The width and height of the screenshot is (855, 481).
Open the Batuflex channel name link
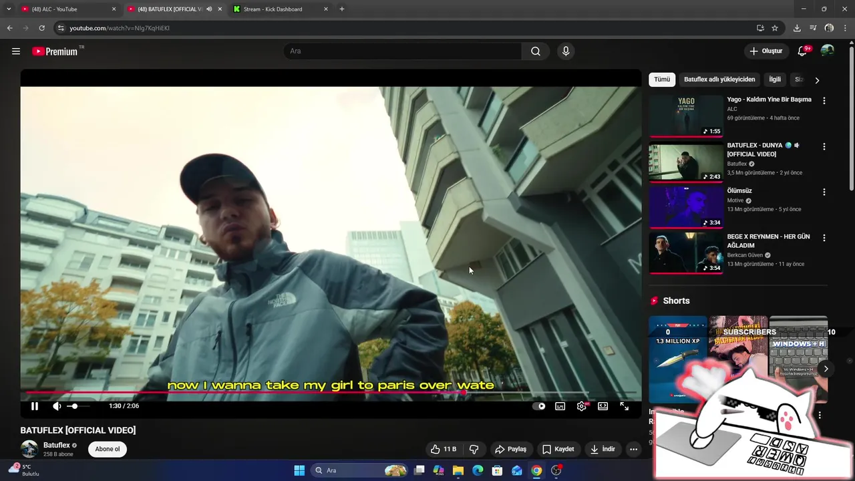click(x=57, y=446)
